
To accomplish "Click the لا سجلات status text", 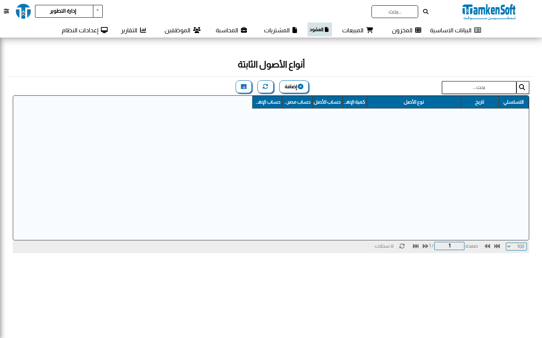I will 384,246.
